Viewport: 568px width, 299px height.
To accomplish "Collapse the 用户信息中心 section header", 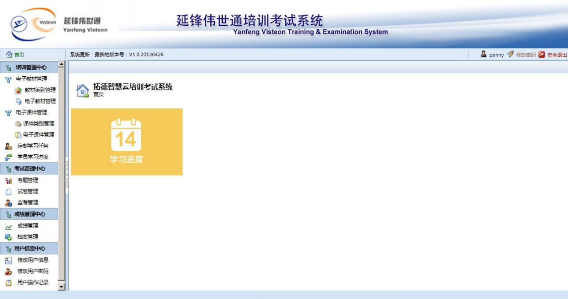I will (x=29, y=248).
